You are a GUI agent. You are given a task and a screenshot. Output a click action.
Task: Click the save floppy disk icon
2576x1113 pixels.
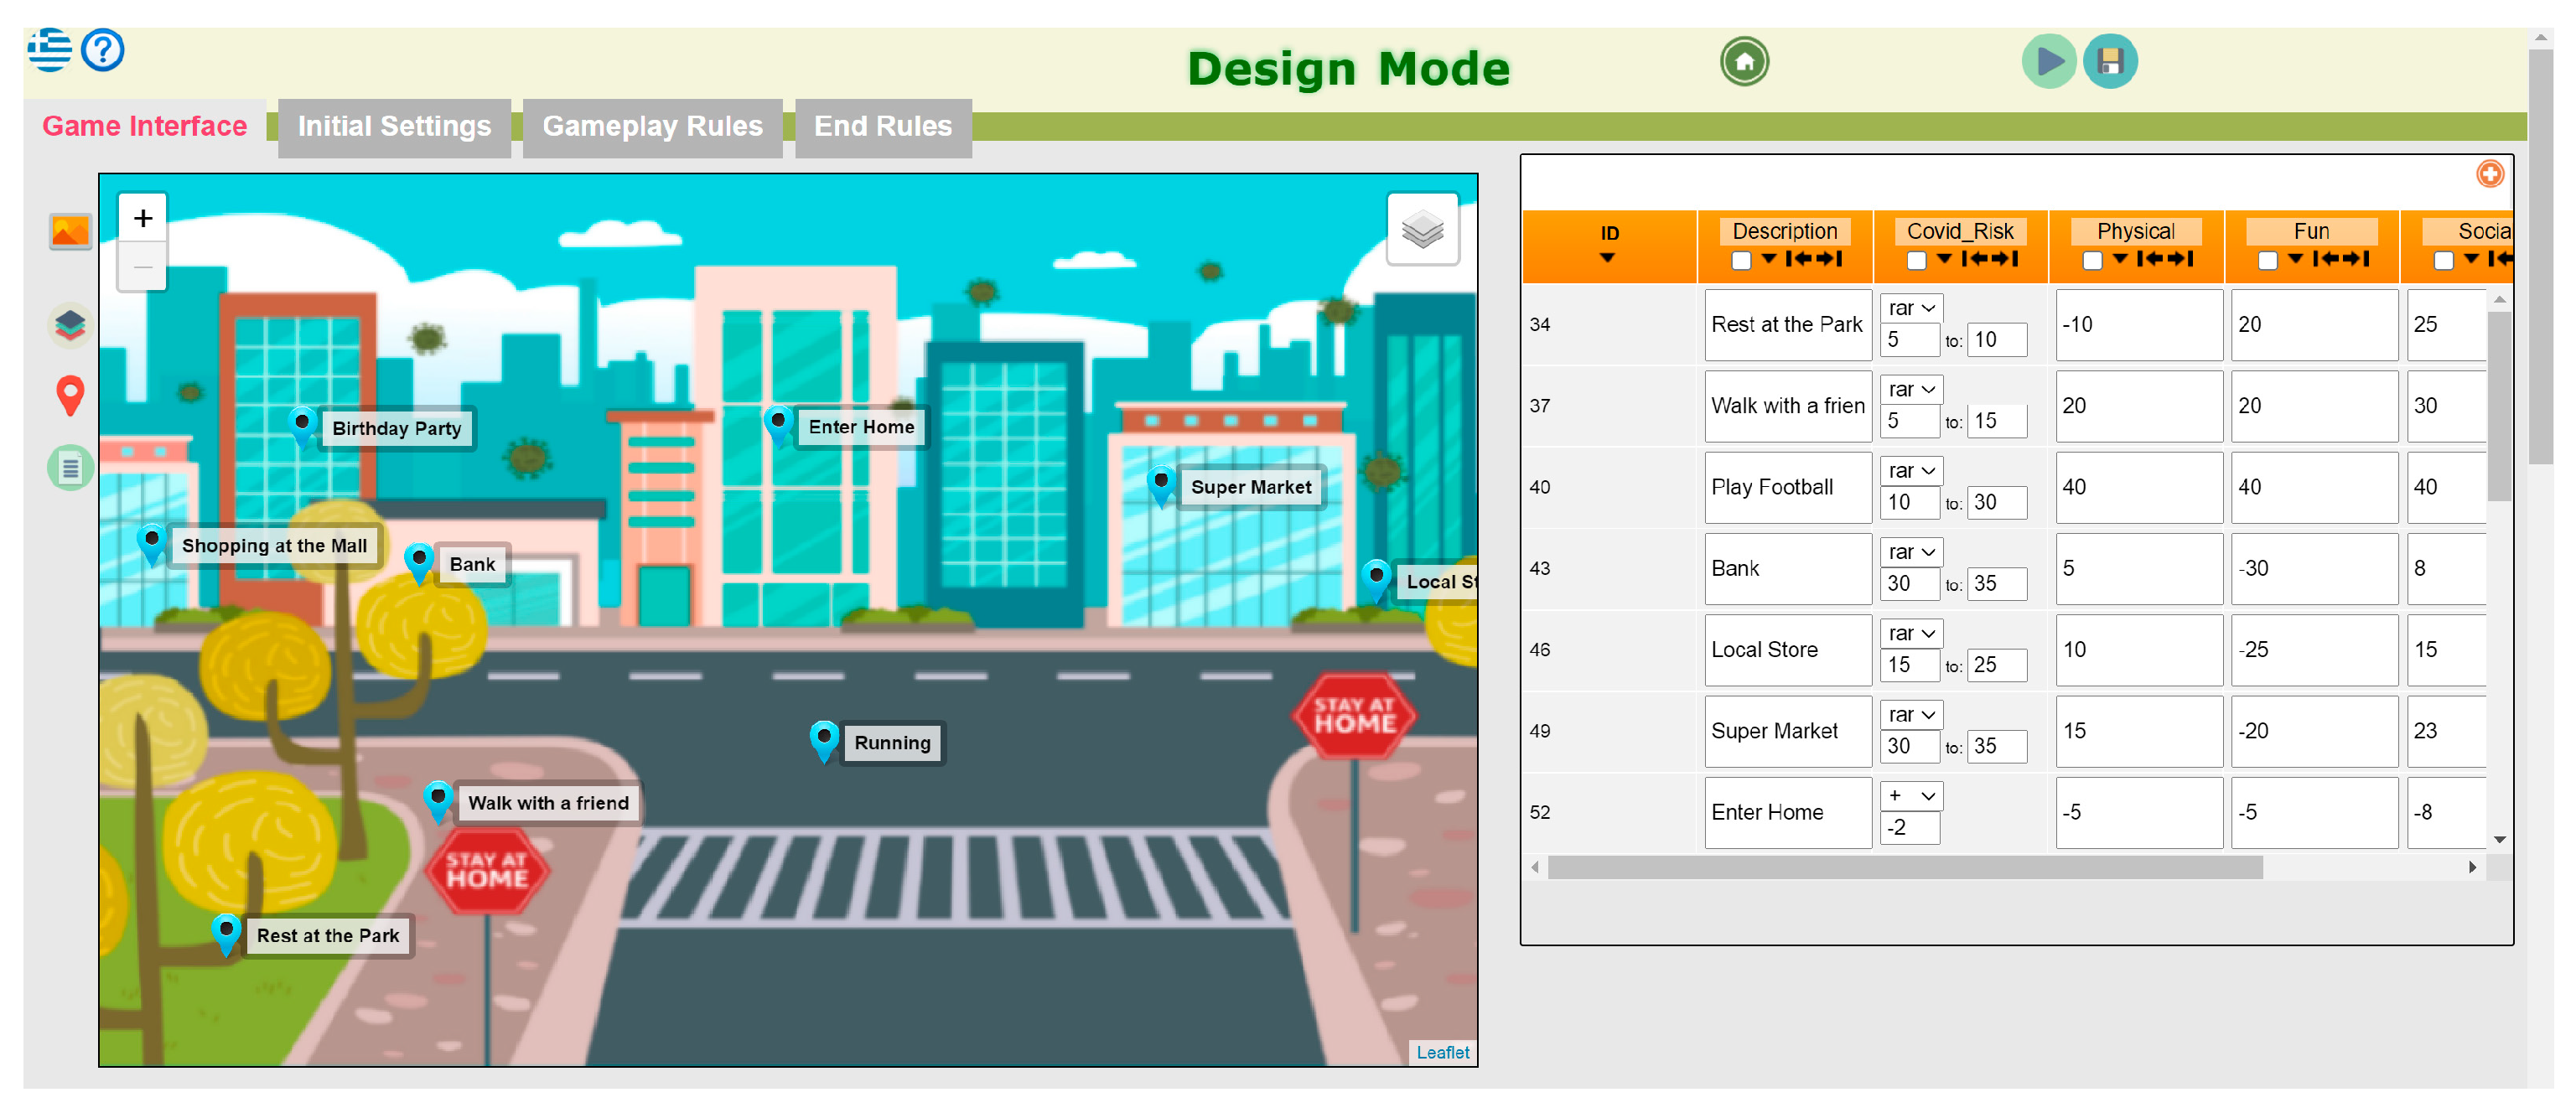2109,62
